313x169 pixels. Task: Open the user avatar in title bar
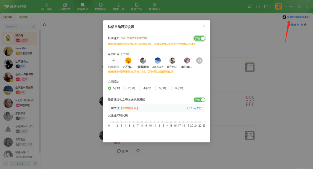[279, 6]
